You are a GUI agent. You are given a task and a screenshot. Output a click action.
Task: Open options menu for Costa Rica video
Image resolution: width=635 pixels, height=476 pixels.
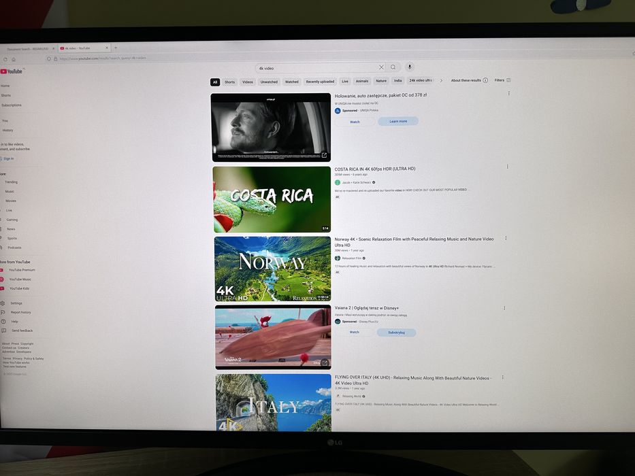(508, 167)
